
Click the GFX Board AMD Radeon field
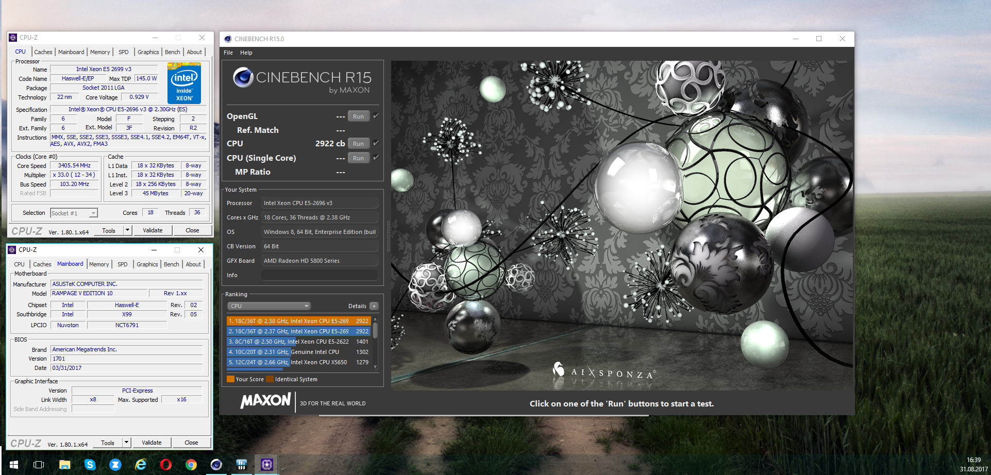click(x=320, y=261)
